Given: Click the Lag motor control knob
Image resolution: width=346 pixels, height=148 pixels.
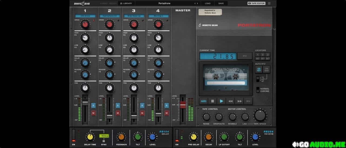Looking at the screenshot, I should [245, 117].
